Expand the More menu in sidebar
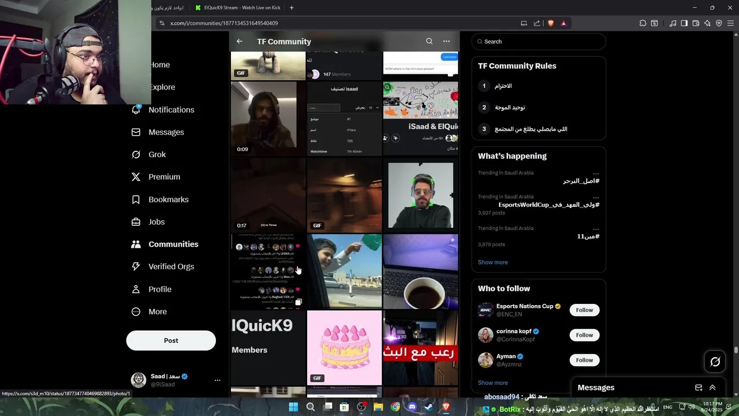 (150, 311)
